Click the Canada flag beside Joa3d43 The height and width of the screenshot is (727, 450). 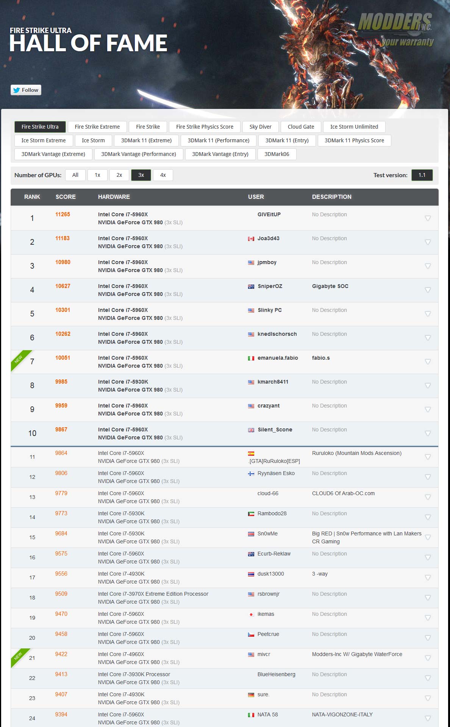251,239
